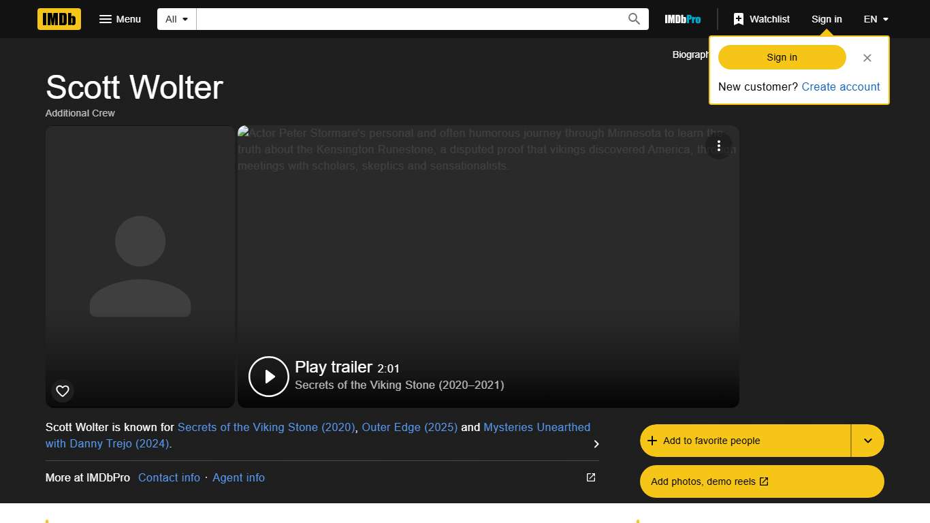930x523 pixels.
Task: Play the Secrets of the Viking Stone trailer
Action: point(269,376)
